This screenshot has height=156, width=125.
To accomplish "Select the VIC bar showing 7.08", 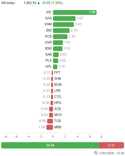I will pos(75,12).
